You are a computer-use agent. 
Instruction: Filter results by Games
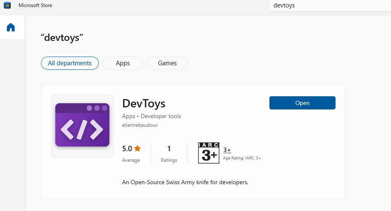[x=167, y=63]
